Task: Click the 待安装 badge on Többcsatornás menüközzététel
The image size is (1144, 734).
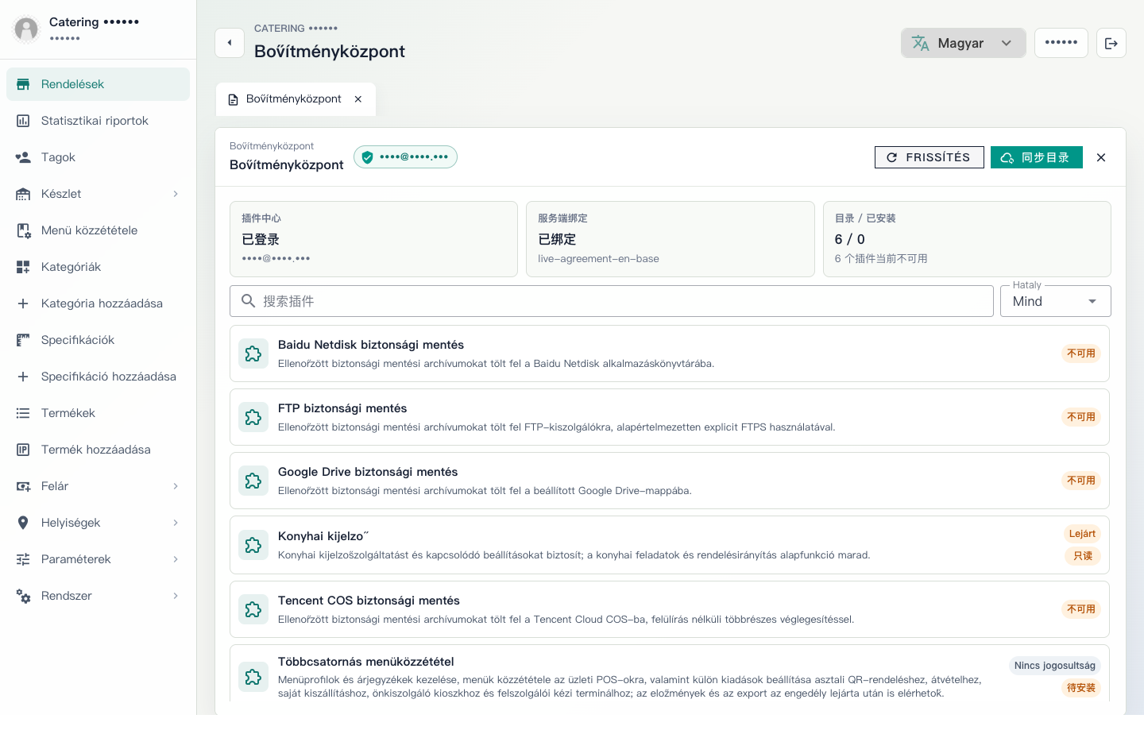Action: pyautogui.click(x=1081, y=688)
